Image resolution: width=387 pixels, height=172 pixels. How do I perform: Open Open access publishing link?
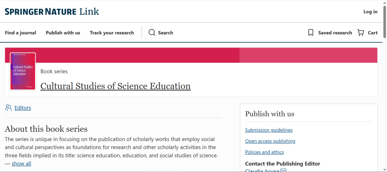coord(270,141)
